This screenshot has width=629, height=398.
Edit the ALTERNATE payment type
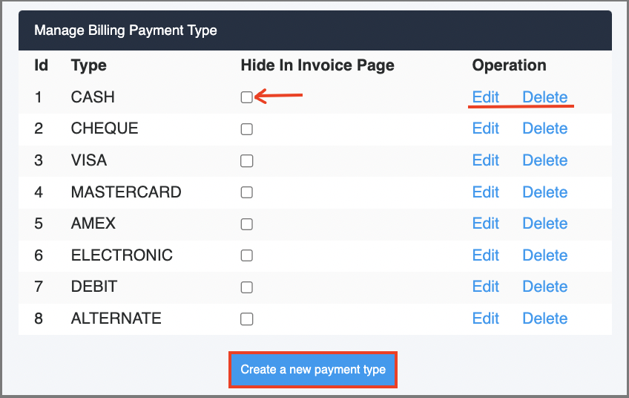[485, 319]
